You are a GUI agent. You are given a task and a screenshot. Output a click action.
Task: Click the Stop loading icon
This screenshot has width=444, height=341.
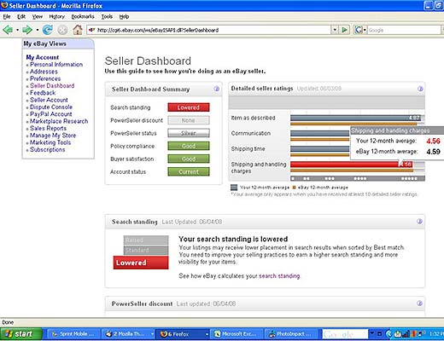[62, 30]
